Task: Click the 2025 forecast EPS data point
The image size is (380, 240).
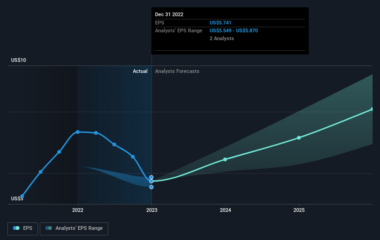Action: tap(299, 138)
